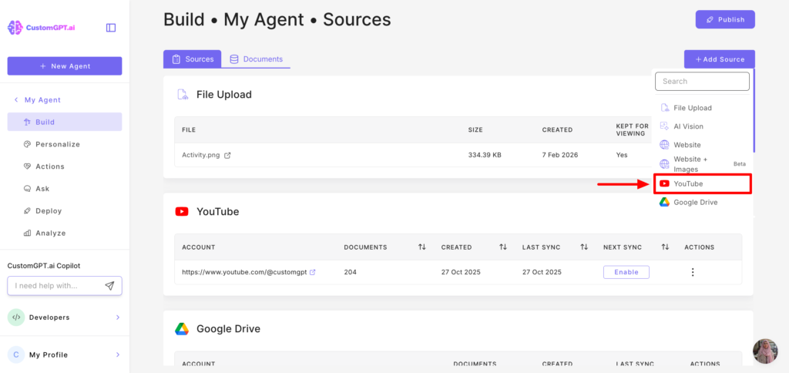This screenshot has width=789, height=373.
Task: Send the Copilot message with paper plane icon
Action: 109,286
